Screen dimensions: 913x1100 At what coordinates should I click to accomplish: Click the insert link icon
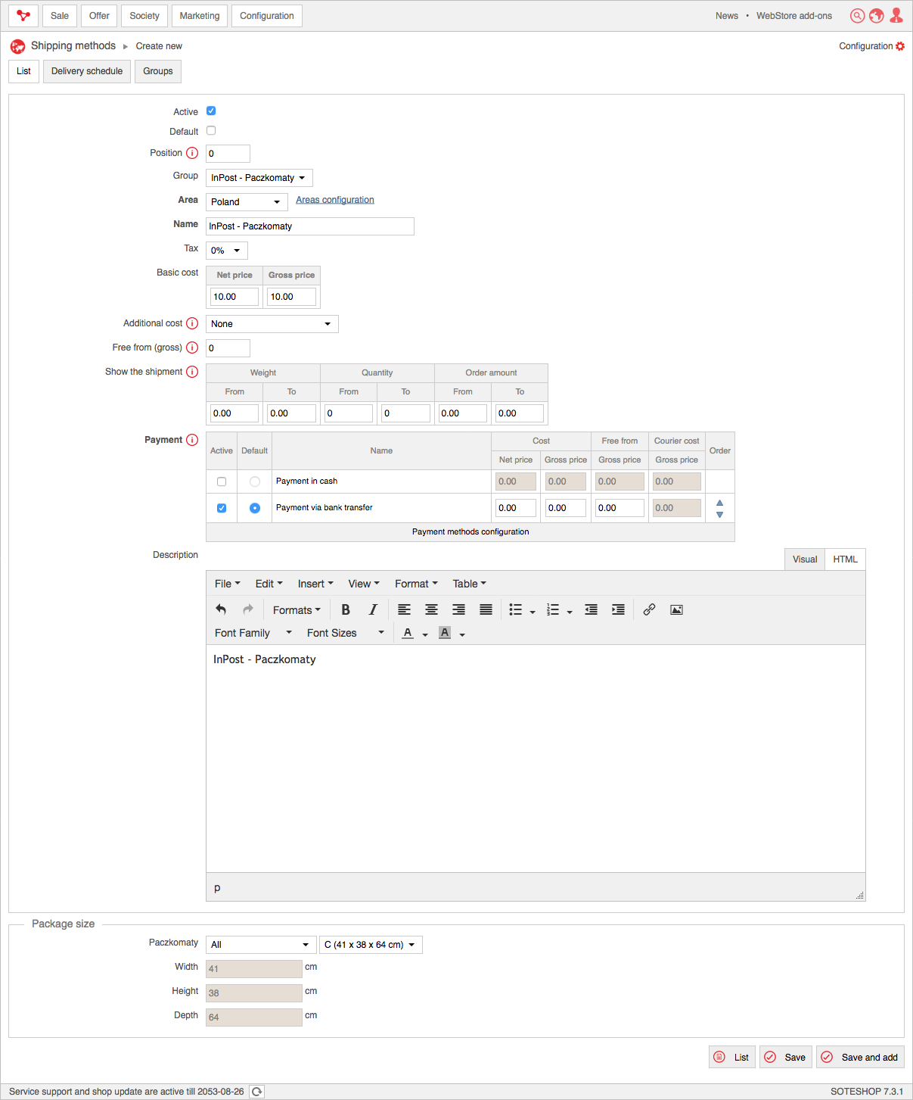649,609
